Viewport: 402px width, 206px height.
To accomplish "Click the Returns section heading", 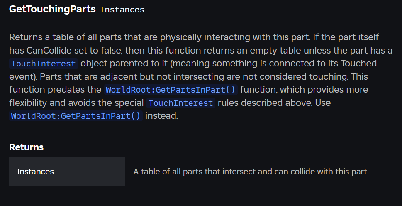I will (x=27, y=147).
